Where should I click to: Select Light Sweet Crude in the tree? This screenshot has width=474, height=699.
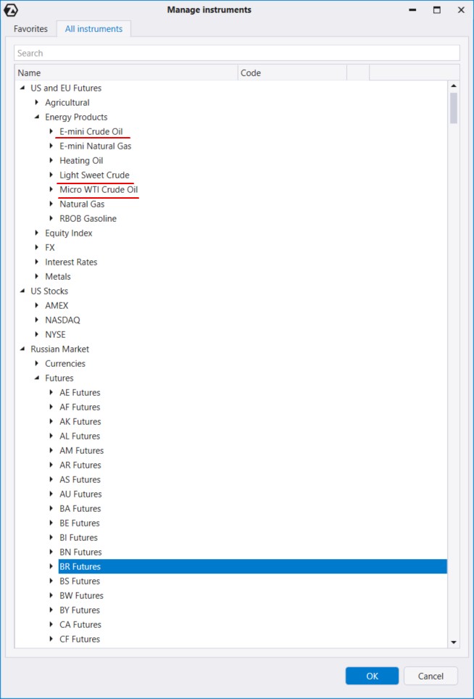(x=94, y=175)
